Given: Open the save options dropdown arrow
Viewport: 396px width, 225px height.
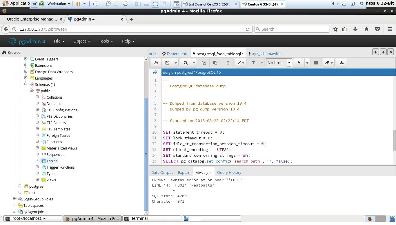Looking at the screenshot, I should tap(175, 63).
